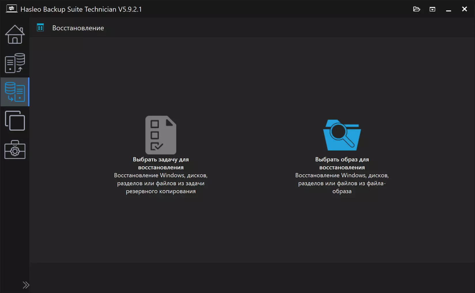475x293 pixels.
Task: Click the Hasleo app logo in title bar
Action: coord(12,9)
